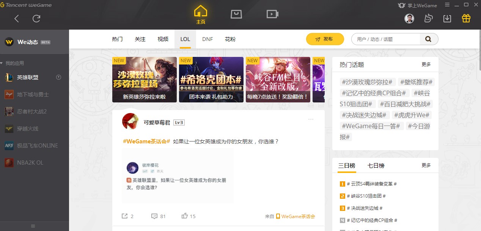This screenshot has width=481, height=231.
Task: Open the assistant mascot icon
Action: point(428,18)
